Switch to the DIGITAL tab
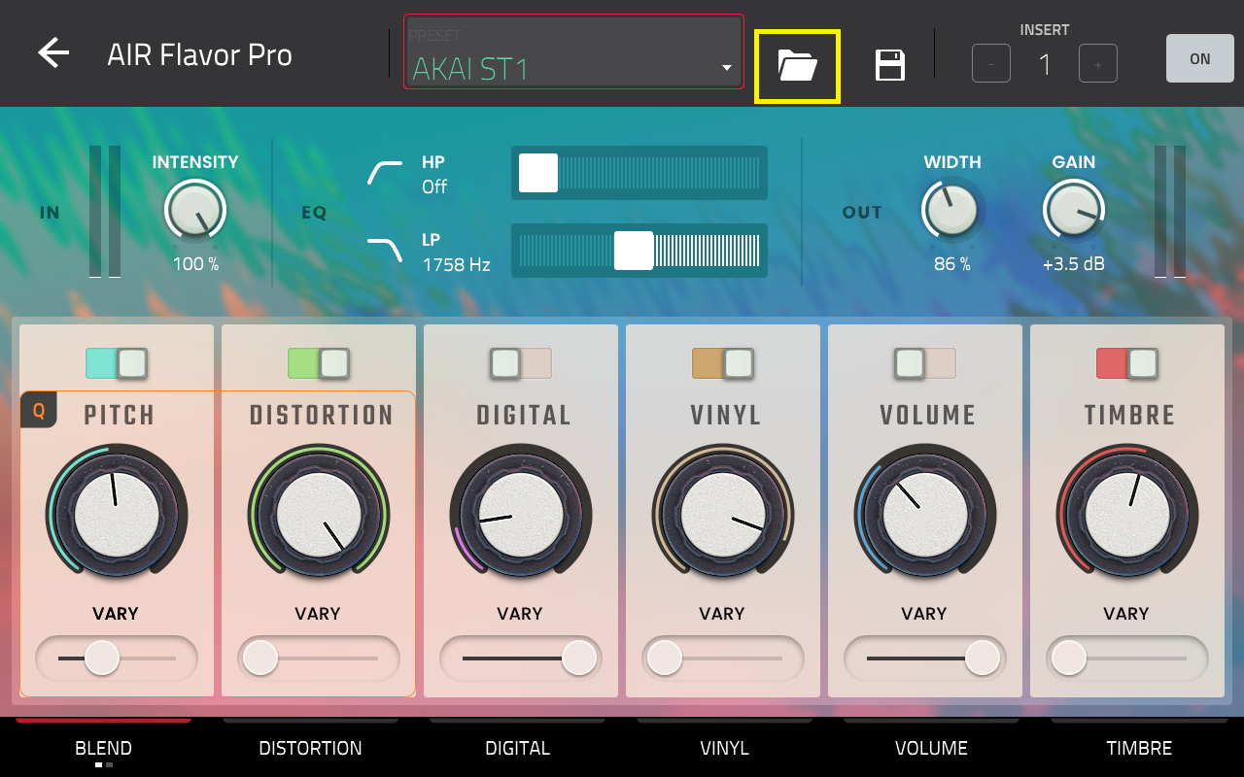Image resolution: width=1244 pixels, height=777 pixels. pos(518,747)
